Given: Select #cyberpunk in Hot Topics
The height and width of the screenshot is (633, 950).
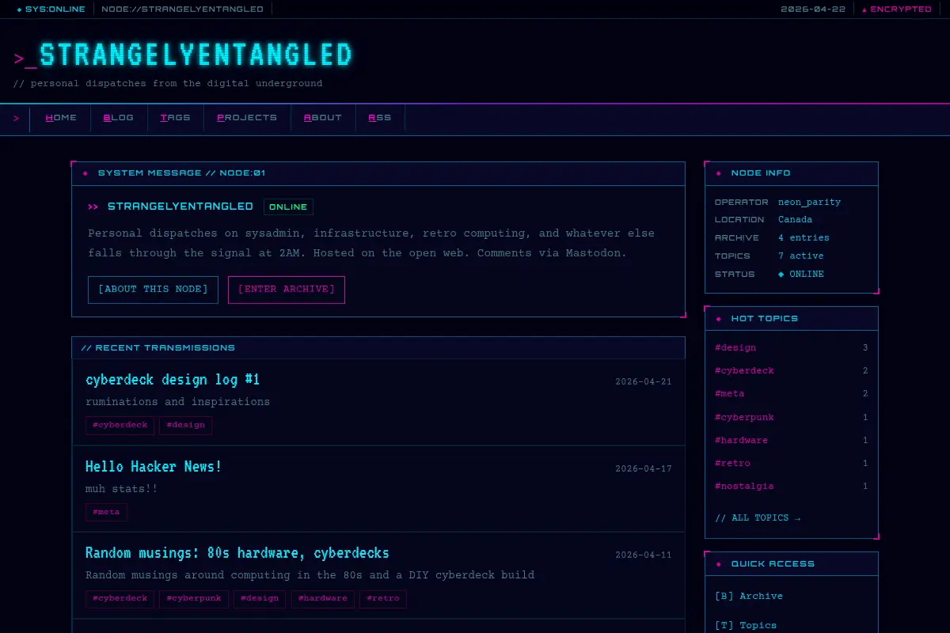Looking at the screenshot, I should coord(744,418).
